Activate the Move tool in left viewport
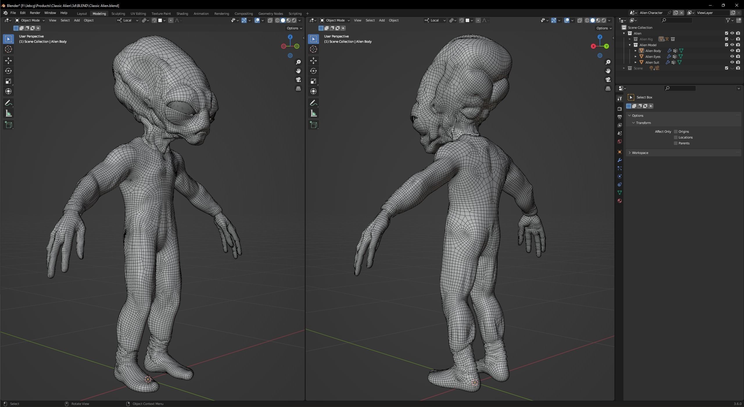 pyautogui.click(x=8, y=60)
